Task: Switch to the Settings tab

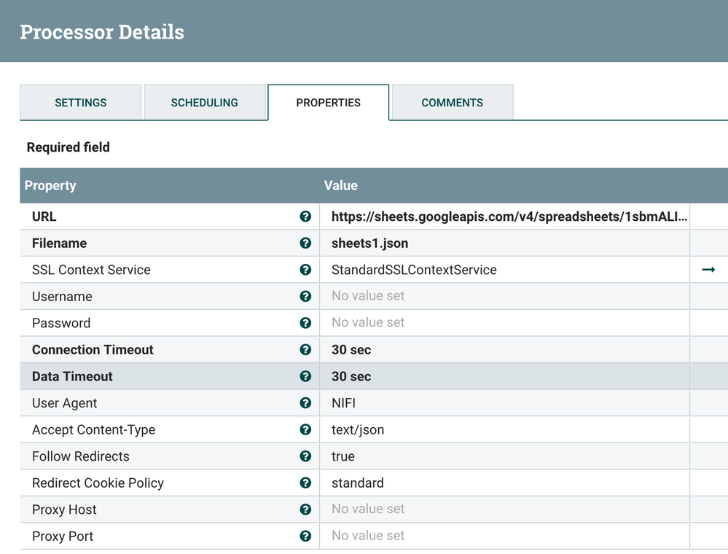Action: pyautogui.click(x=80, y=103)
